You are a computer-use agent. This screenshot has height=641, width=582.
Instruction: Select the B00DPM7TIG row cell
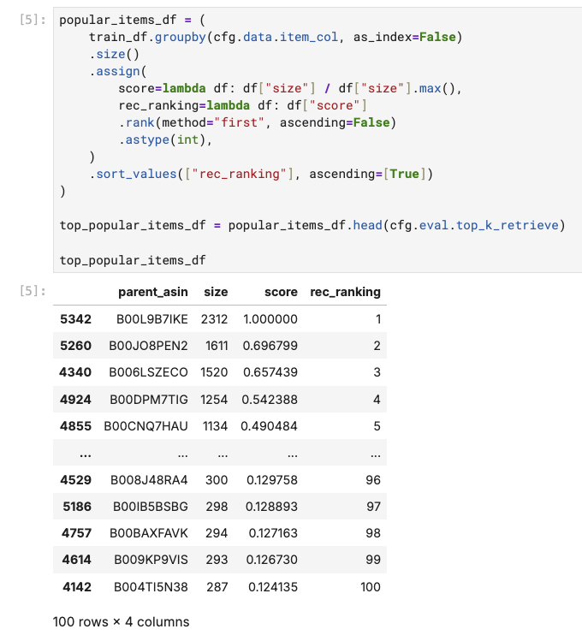coord(149,400)
